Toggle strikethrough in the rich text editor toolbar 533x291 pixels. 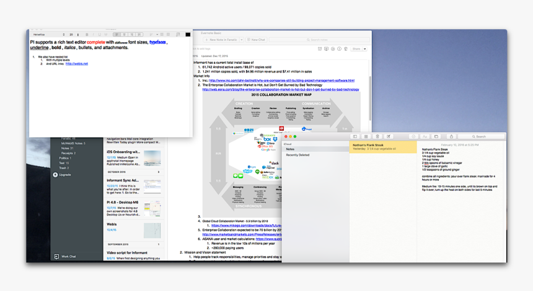pyautogui.click(x=106, y=35)
